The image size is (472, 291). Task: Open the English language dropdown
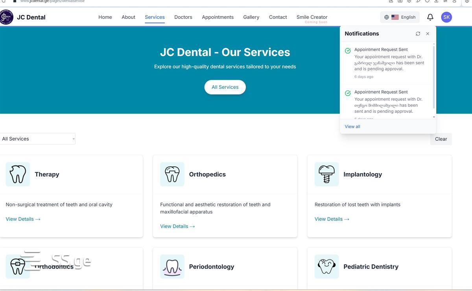pyautogui.click(x=400, y=17)
